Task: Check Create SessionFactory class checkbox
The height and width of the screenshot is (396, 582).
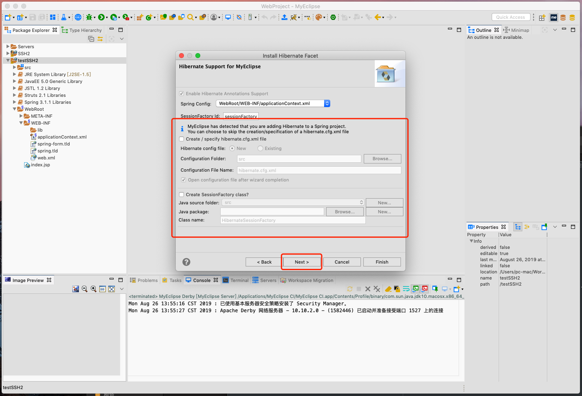Action: pos(182,195)
